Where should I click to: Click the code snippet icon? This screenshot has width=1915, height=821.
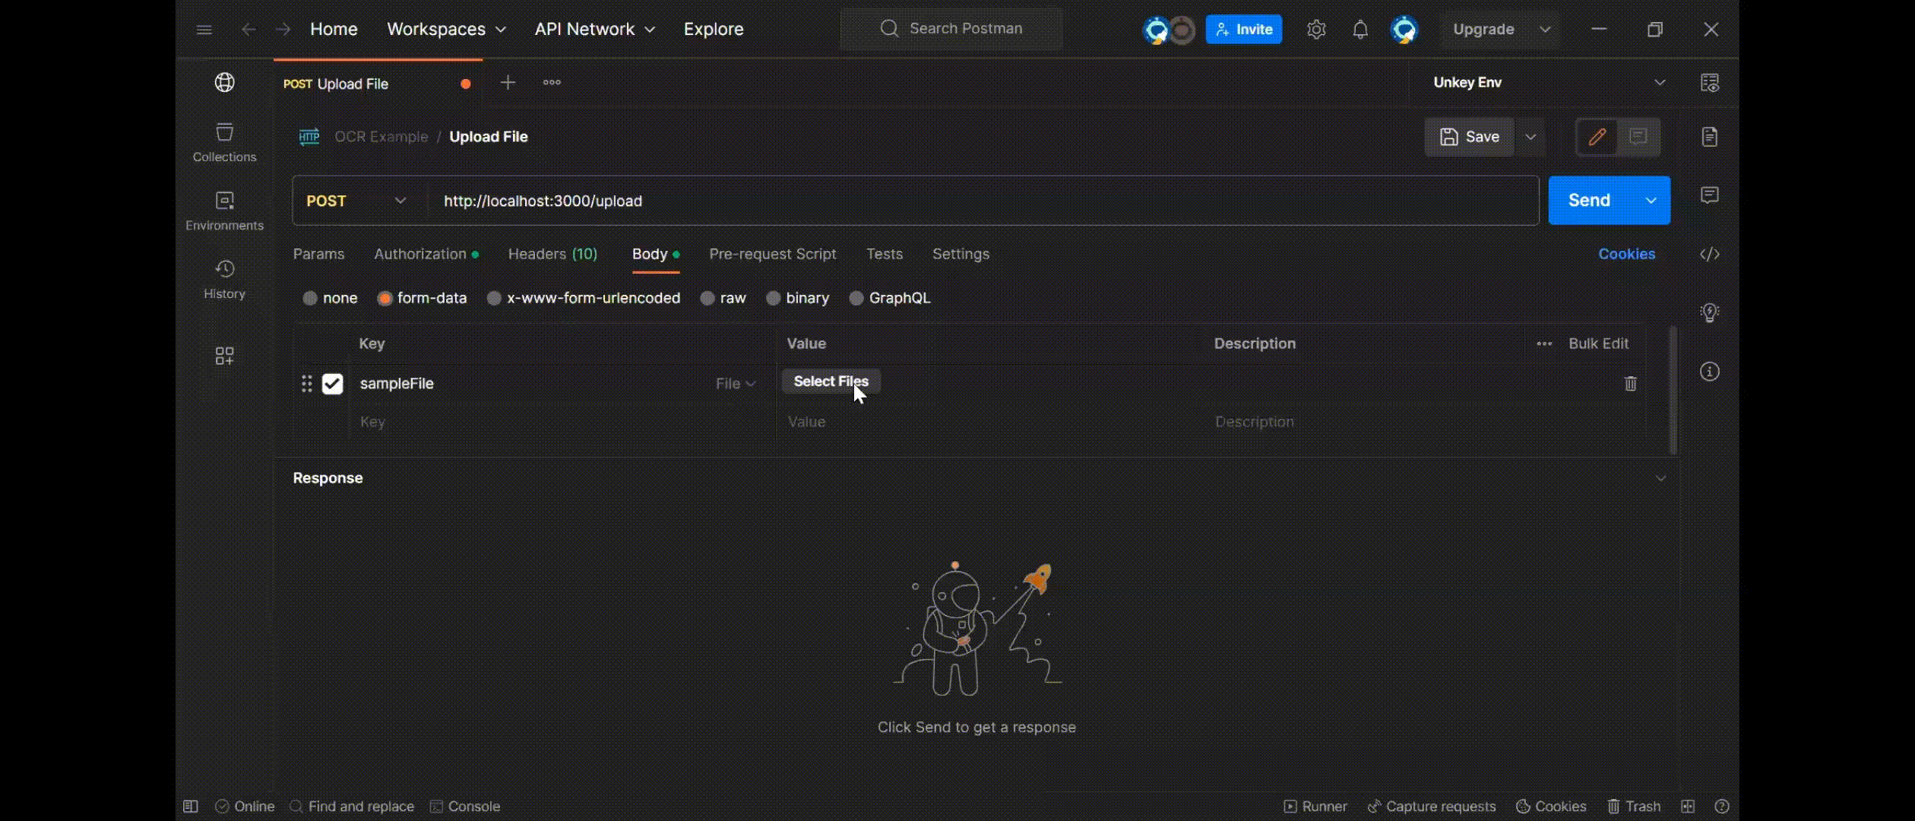pos(1709,254)
